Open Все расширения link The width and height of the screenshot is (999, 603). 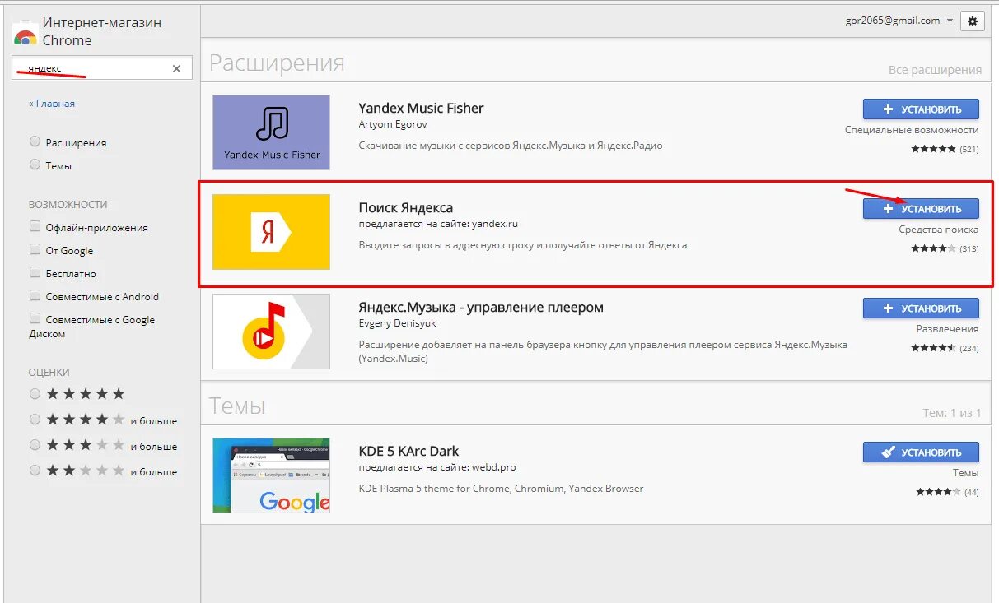click(x=935, y=71)
